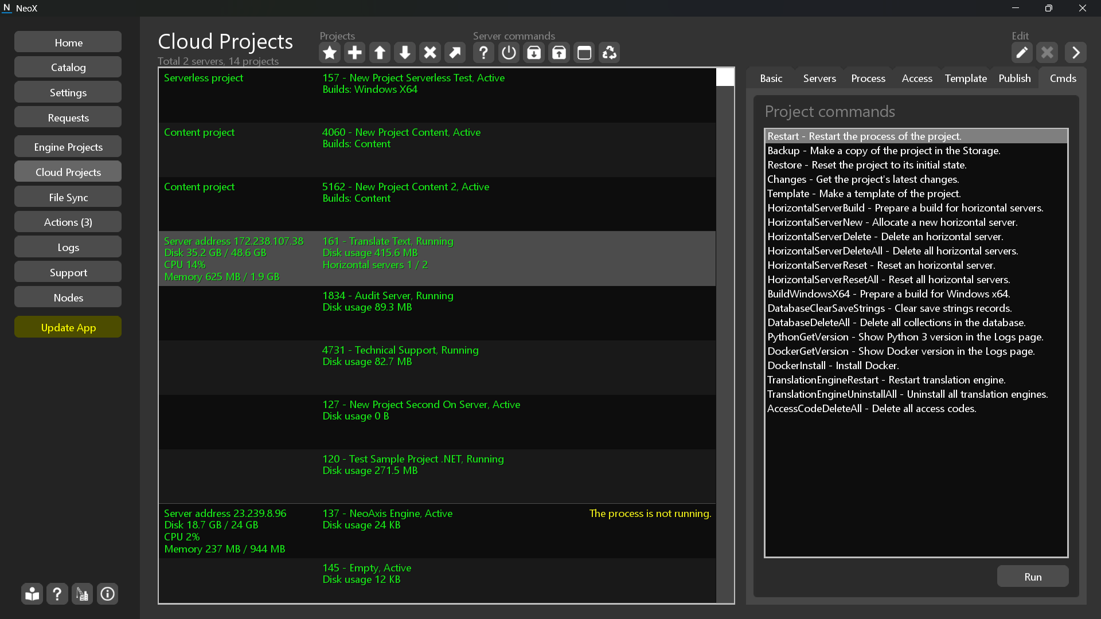The height and width of the screenshot is (619, 1101).
Task: Click the pencil edit icon
Action: (1022, 53)
